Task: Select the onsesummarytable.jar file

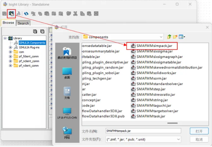Action: (x=101, y=51)
